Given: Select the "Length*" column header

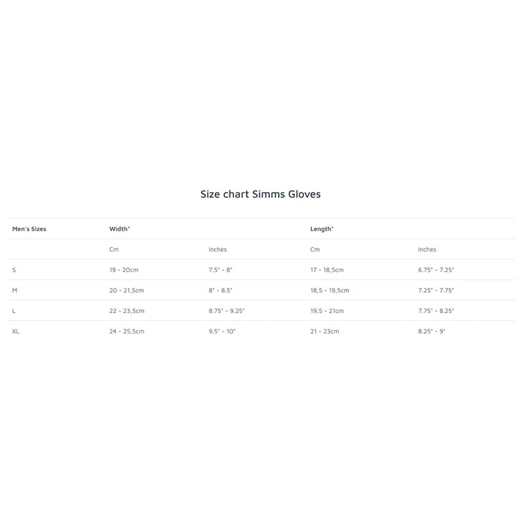Looking at the screenshot, I should point(322,229).
